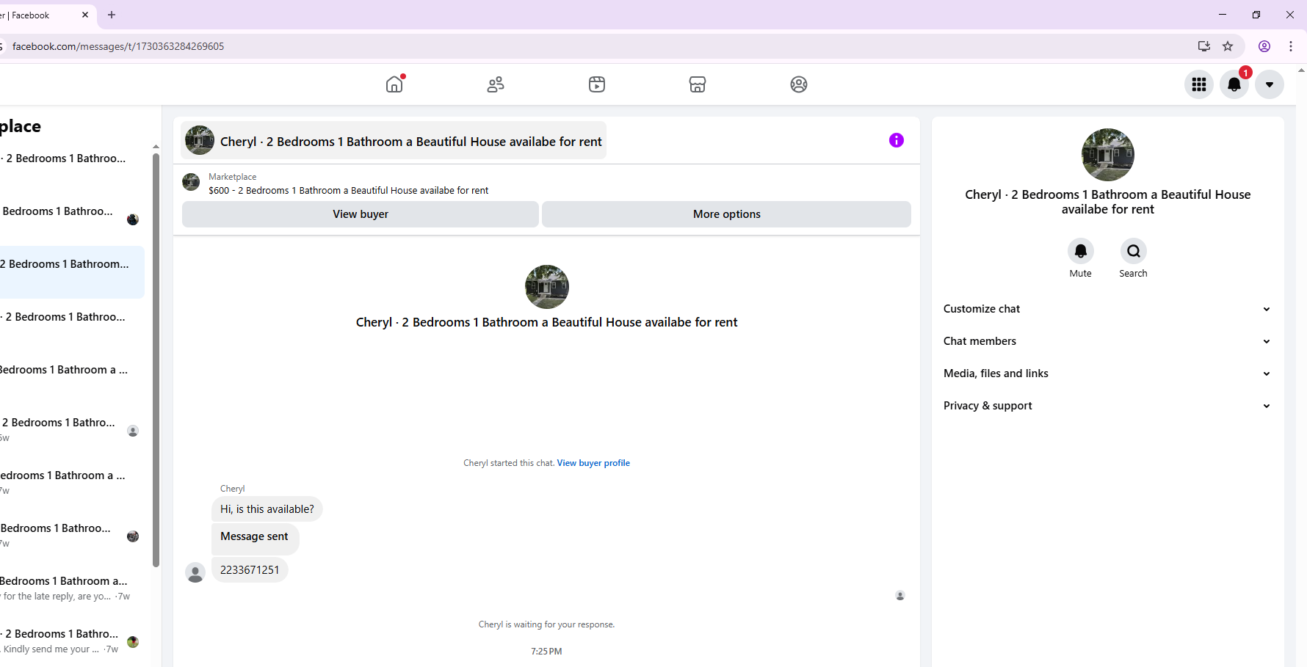Click the View buyer button
1307x667 pixels.
[361, 214]
